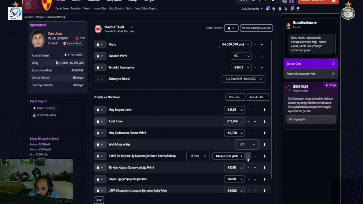The width and height of the screenshot is (363, 204).
Task: Click the Eintracht Frankfurt club badge
Action: [98, 29]
